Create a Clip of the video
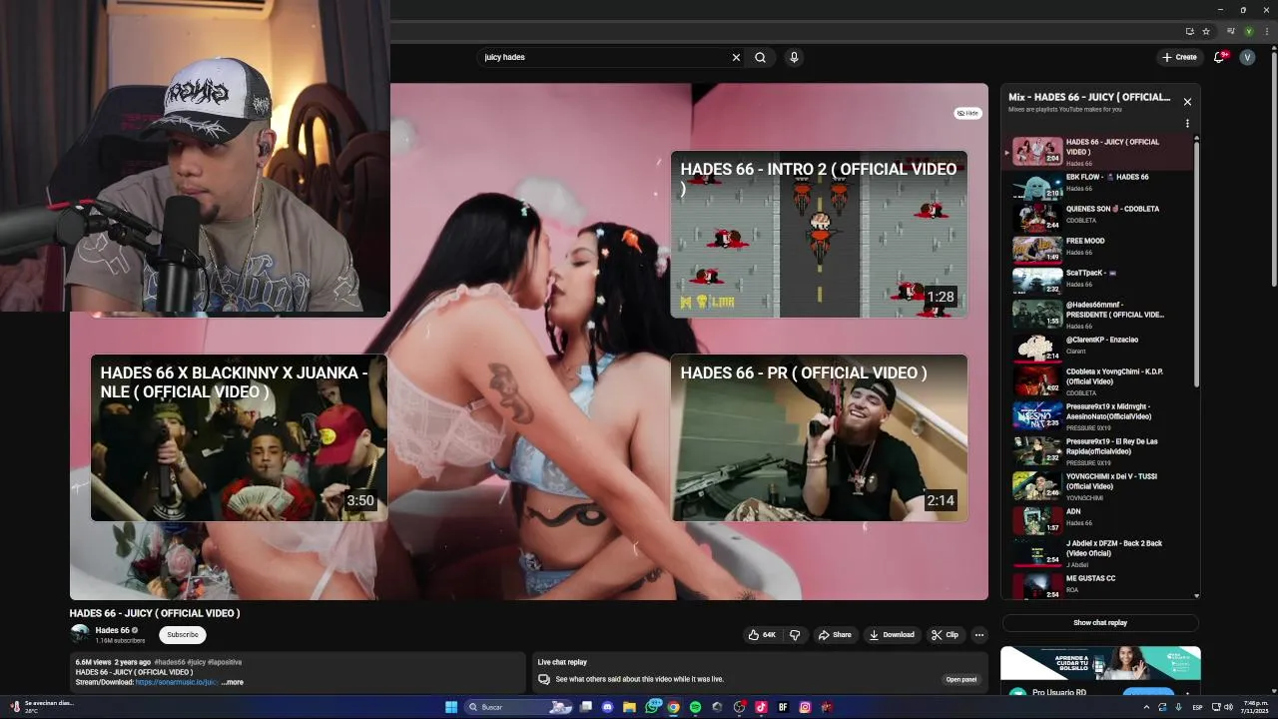Viewport: 1278px width, 719px height. coord(945,634)
